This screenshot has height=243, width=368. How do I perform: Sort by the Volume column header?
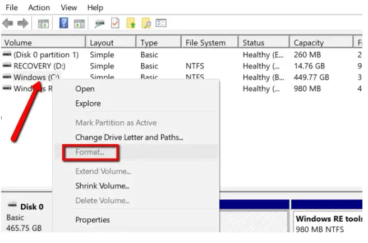43,43
